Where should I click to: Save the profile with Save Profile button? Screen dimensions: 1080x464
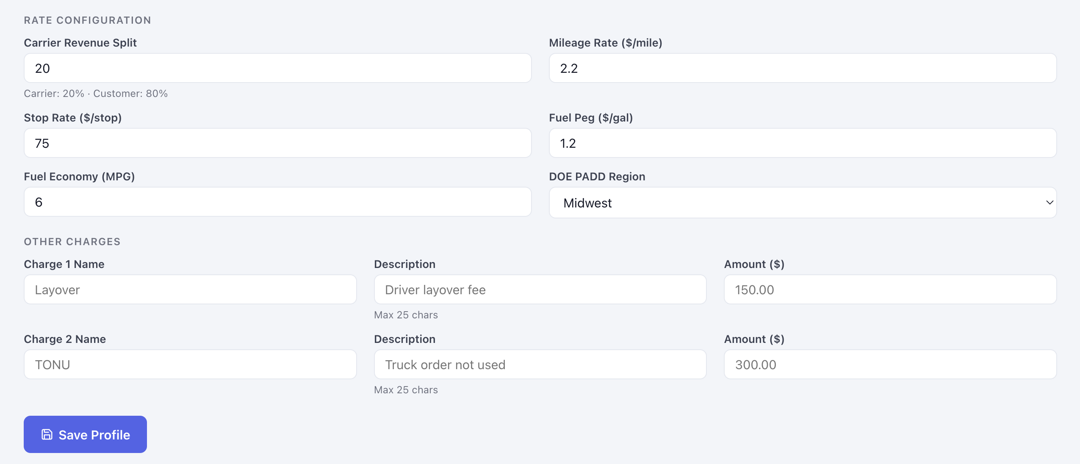(85, 434)
